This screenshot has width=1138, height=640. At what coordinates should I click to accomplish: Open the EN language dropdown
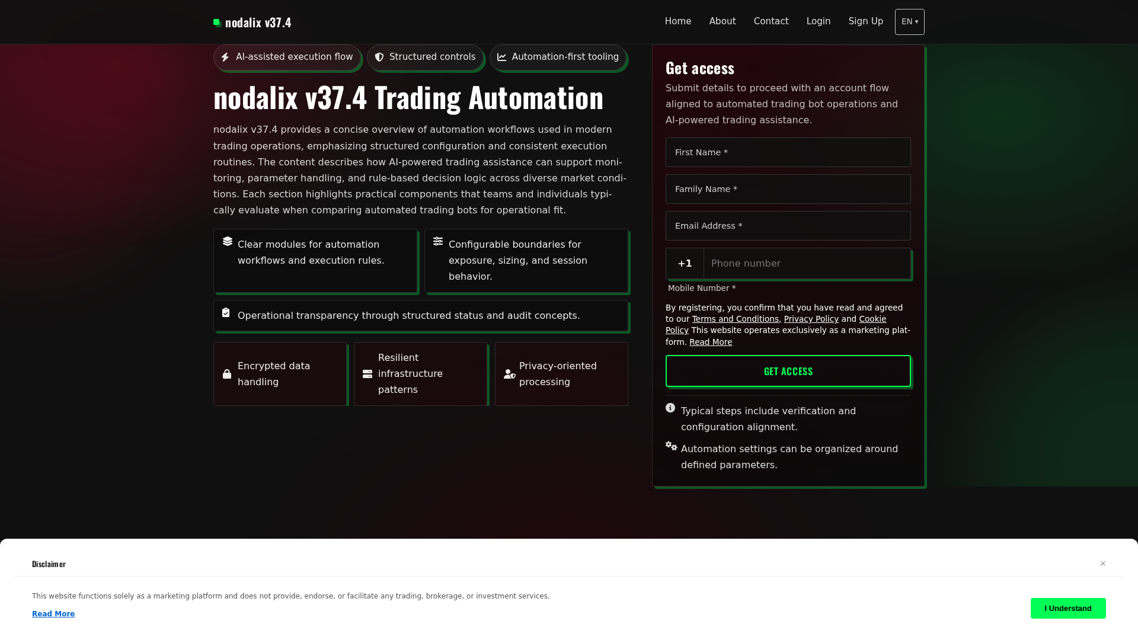pyautogui.click(x=910, y=22)
